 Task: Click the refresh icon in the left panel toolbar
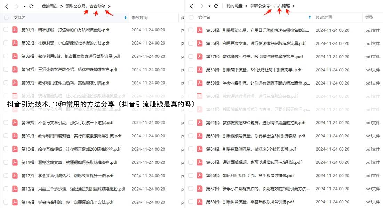point(32,6)
